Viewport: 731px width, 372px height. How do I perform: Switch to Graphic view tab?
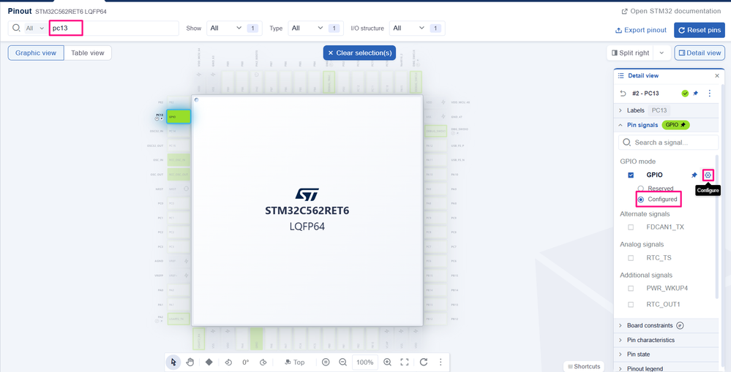click(36, 53)
